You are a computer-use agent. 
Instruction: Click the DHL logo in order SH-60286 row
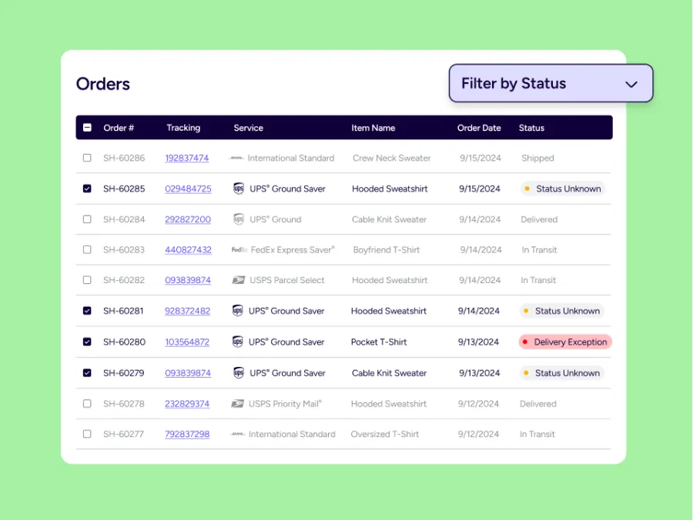click(237, 158)
